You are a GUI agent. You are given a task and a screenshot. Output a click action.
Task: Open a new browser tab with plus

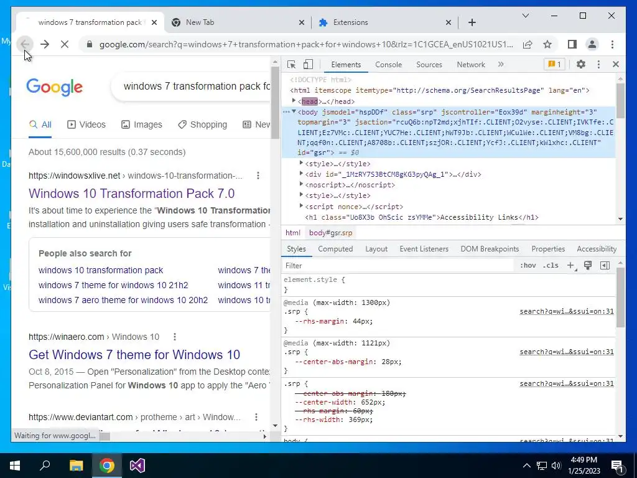(472, 22)
